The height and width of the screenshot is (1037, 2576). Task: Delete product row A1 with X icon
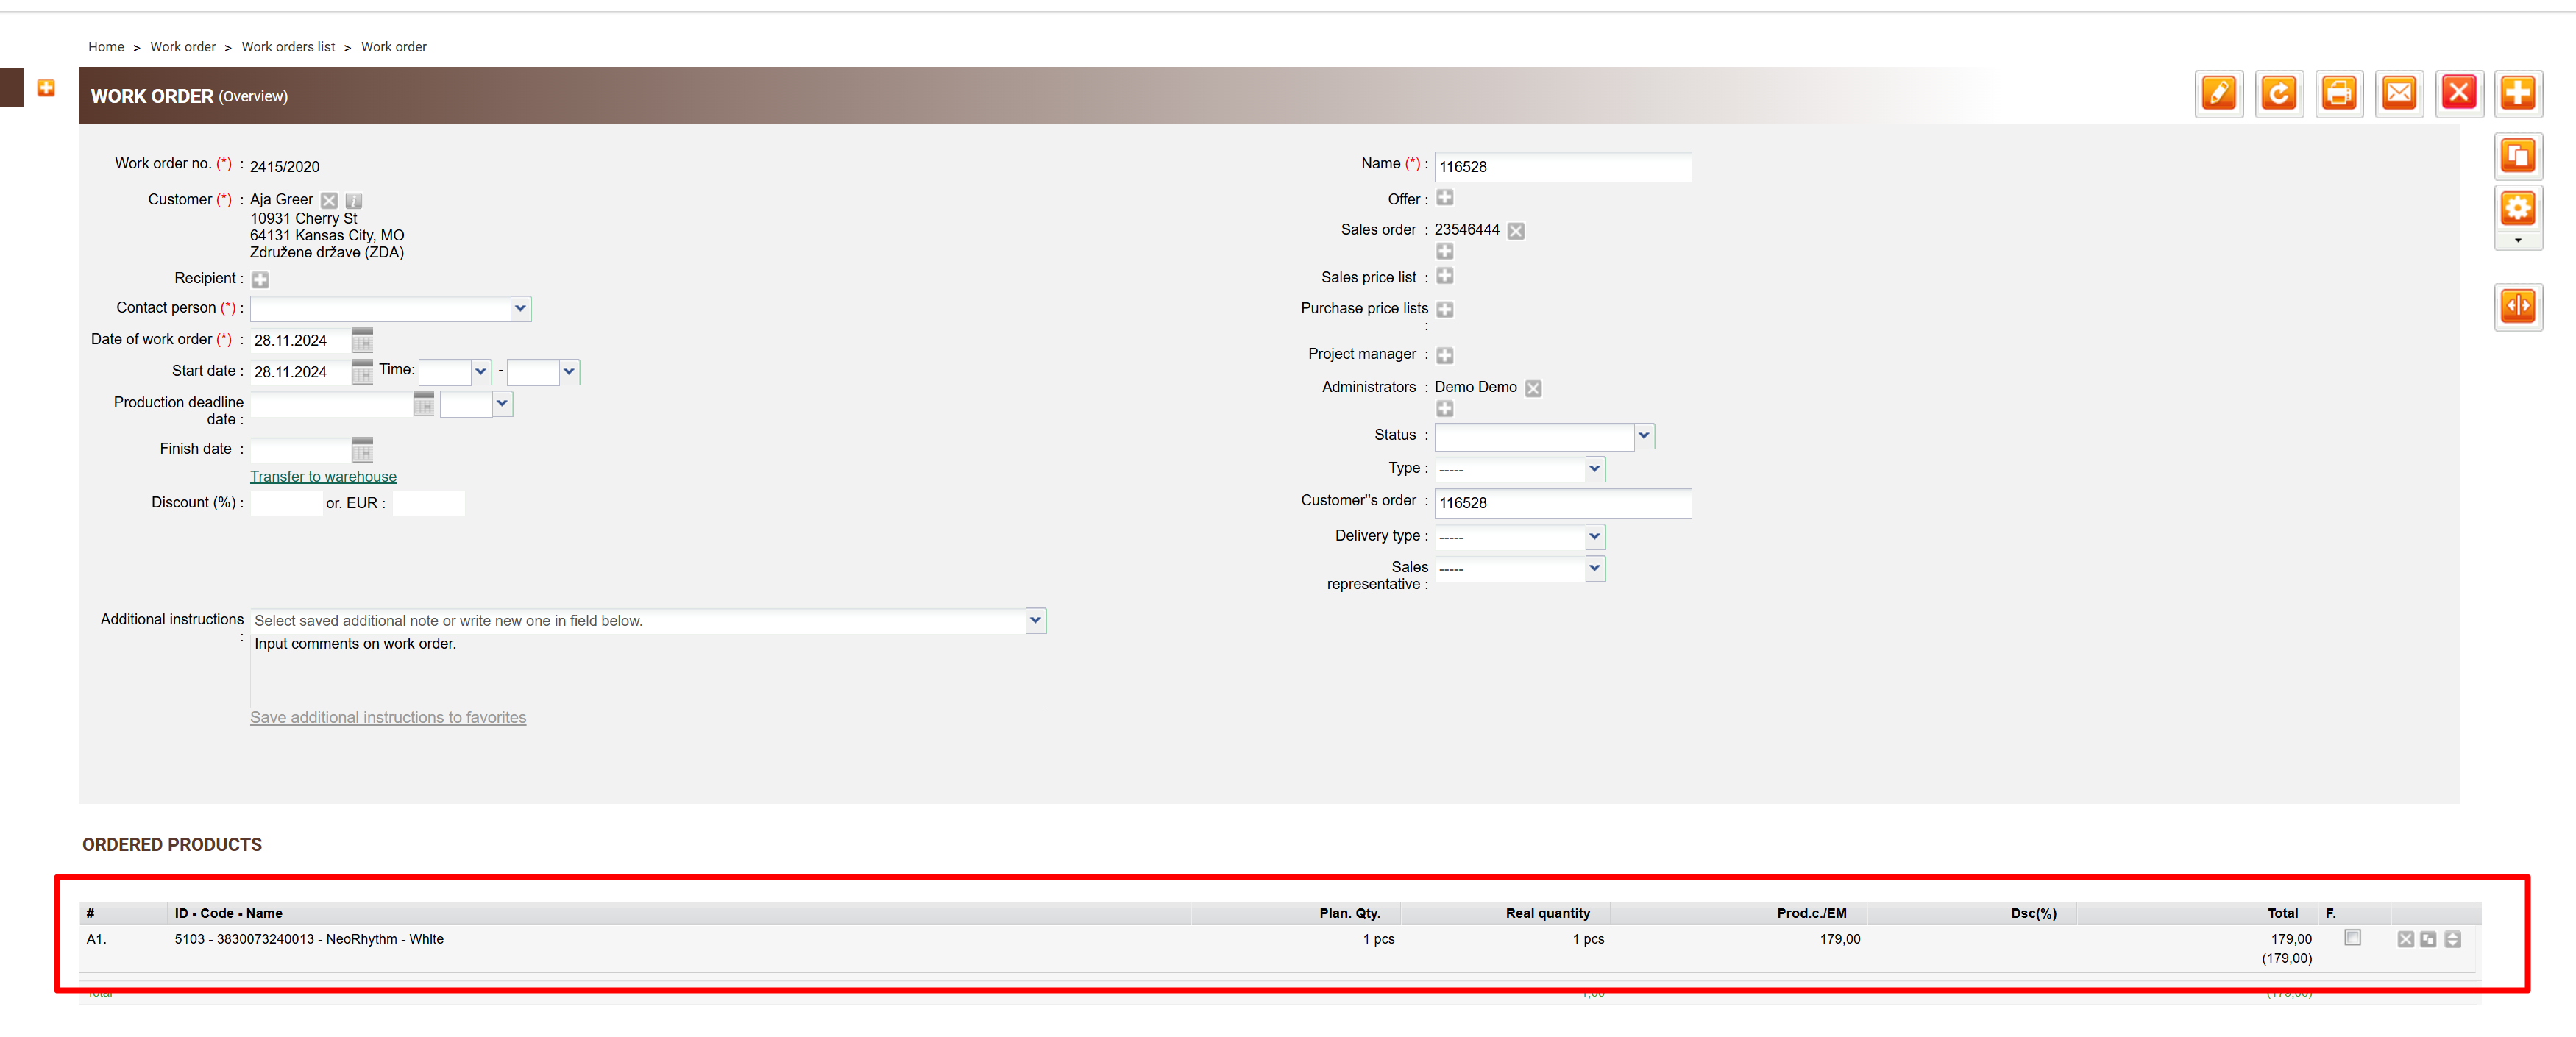click(2405, 939)
